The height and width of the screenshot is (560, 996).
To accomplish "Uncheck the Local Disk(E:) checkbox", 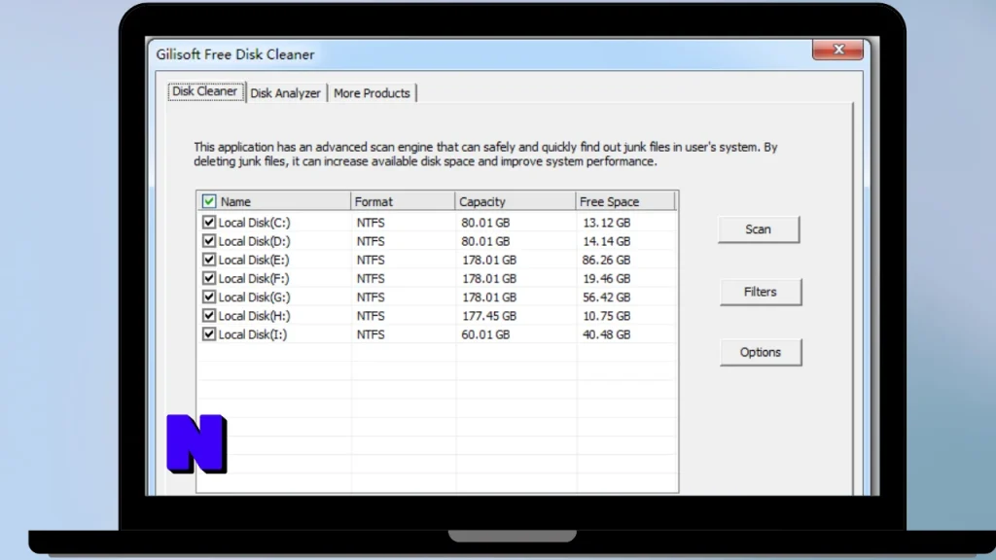I will [209, 260].
